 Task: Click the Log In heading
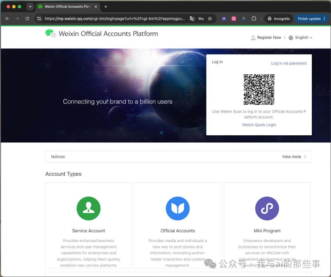(x=217, y=62)
